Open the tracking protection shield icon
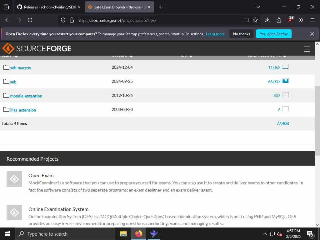 click(x=63, y=20)
